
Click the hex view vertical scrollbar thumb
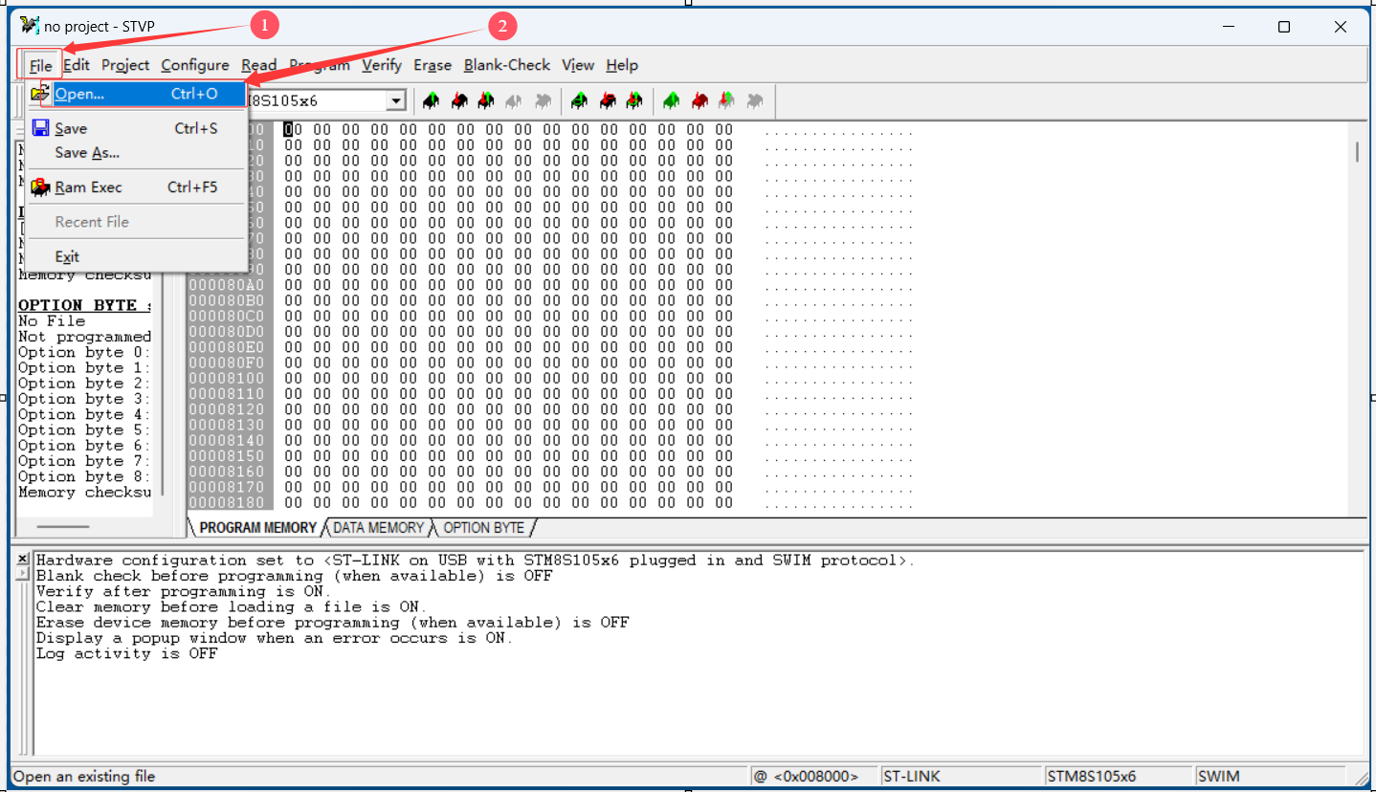[x=1357, y=152]
